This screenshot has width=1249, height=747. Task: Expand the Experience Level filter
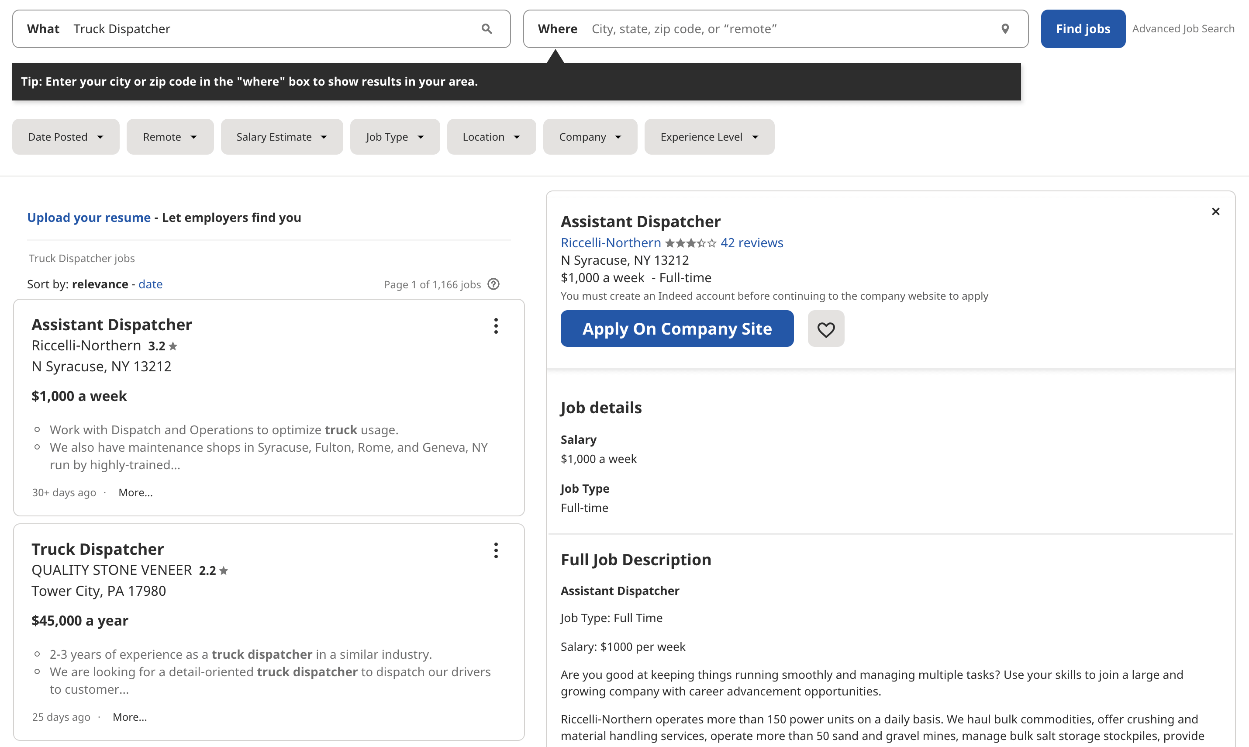click(710, 137)
